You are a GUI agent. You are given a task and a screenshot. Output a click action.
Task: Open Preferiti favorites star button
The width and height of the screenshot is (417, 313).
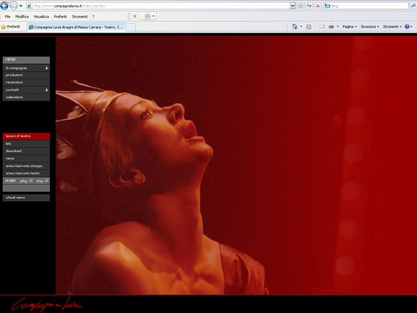coord(11,26)
